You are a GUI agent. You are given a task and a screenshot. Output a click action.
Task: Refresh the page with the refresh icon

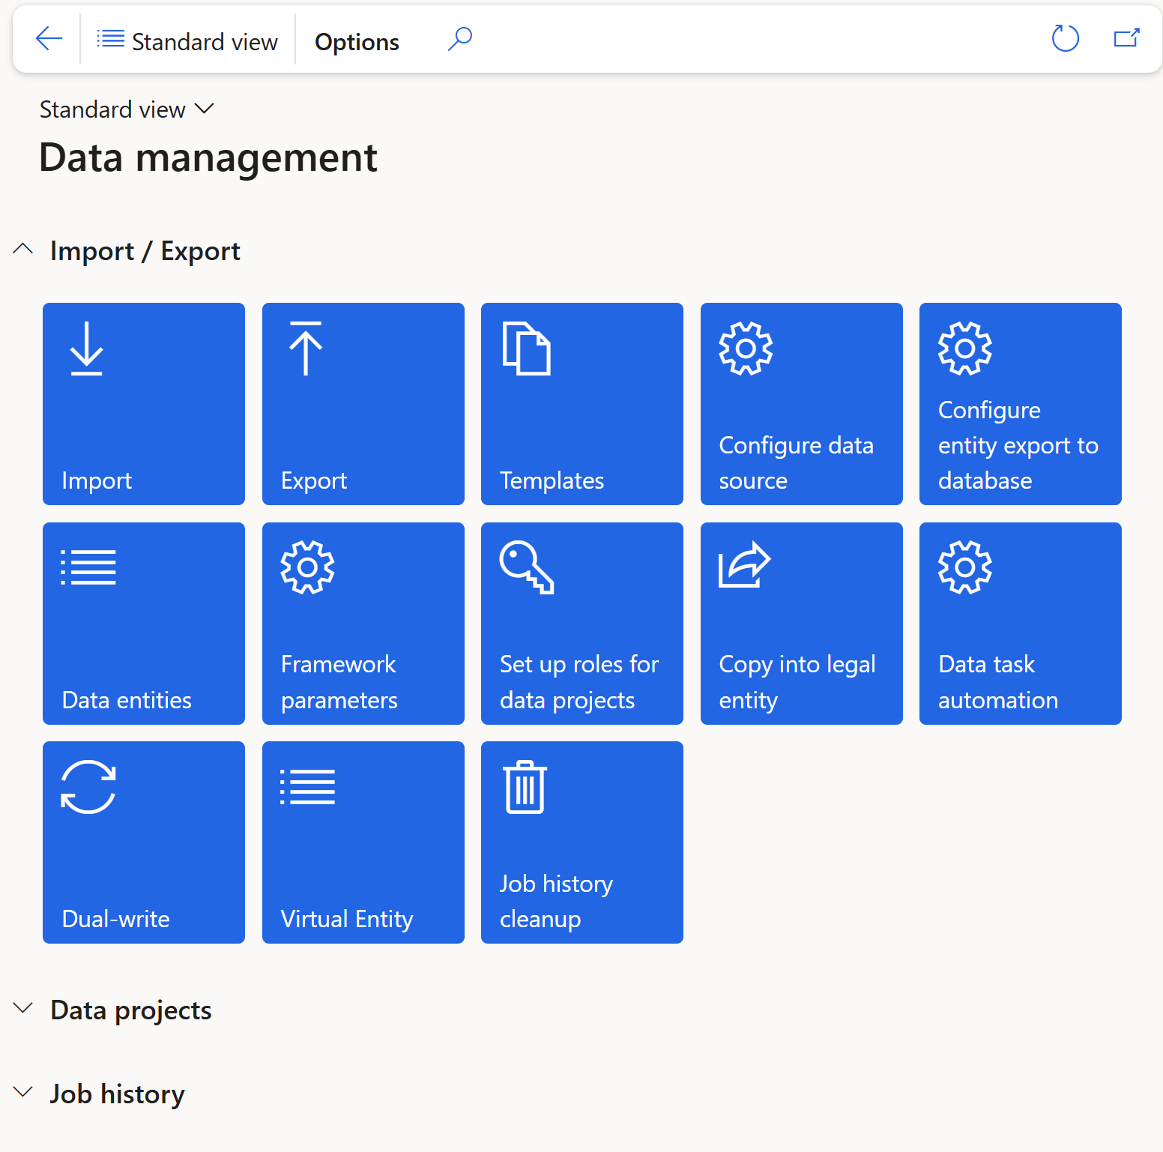pyautogui.click(x=1064, y=39)
